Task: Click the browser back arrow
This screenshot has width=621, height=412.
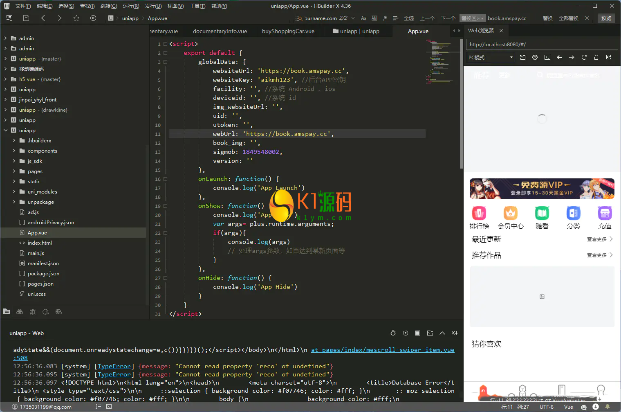Action: [x=559, y=57]
